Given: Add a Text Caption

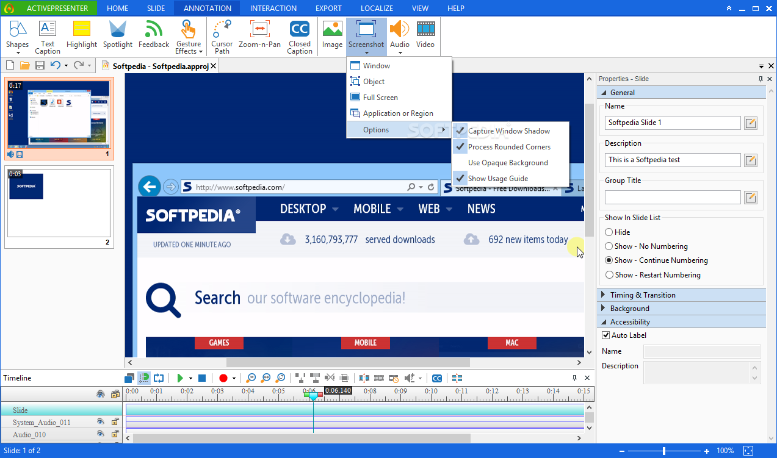Looking at the screenshot, I should tap(48, 37).
